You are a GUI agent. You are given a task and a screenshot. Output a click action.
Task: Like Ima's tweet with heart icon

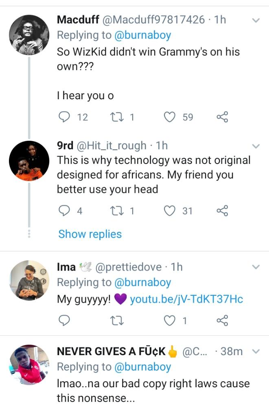[x=169, y=321]
